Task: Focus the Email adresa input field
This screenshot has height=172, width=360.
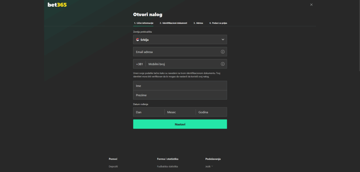Action: tap(176, 52)
